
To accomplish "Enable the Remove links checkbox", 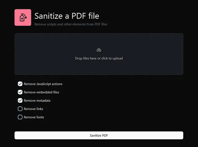I will pos(20,109).
